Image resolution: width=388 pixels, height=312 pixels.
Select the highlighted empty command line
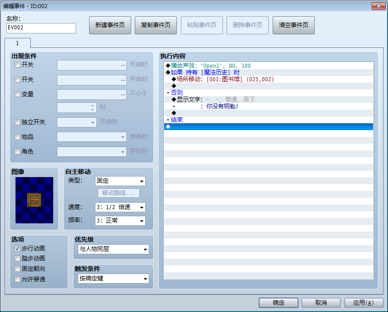(269, 127)
